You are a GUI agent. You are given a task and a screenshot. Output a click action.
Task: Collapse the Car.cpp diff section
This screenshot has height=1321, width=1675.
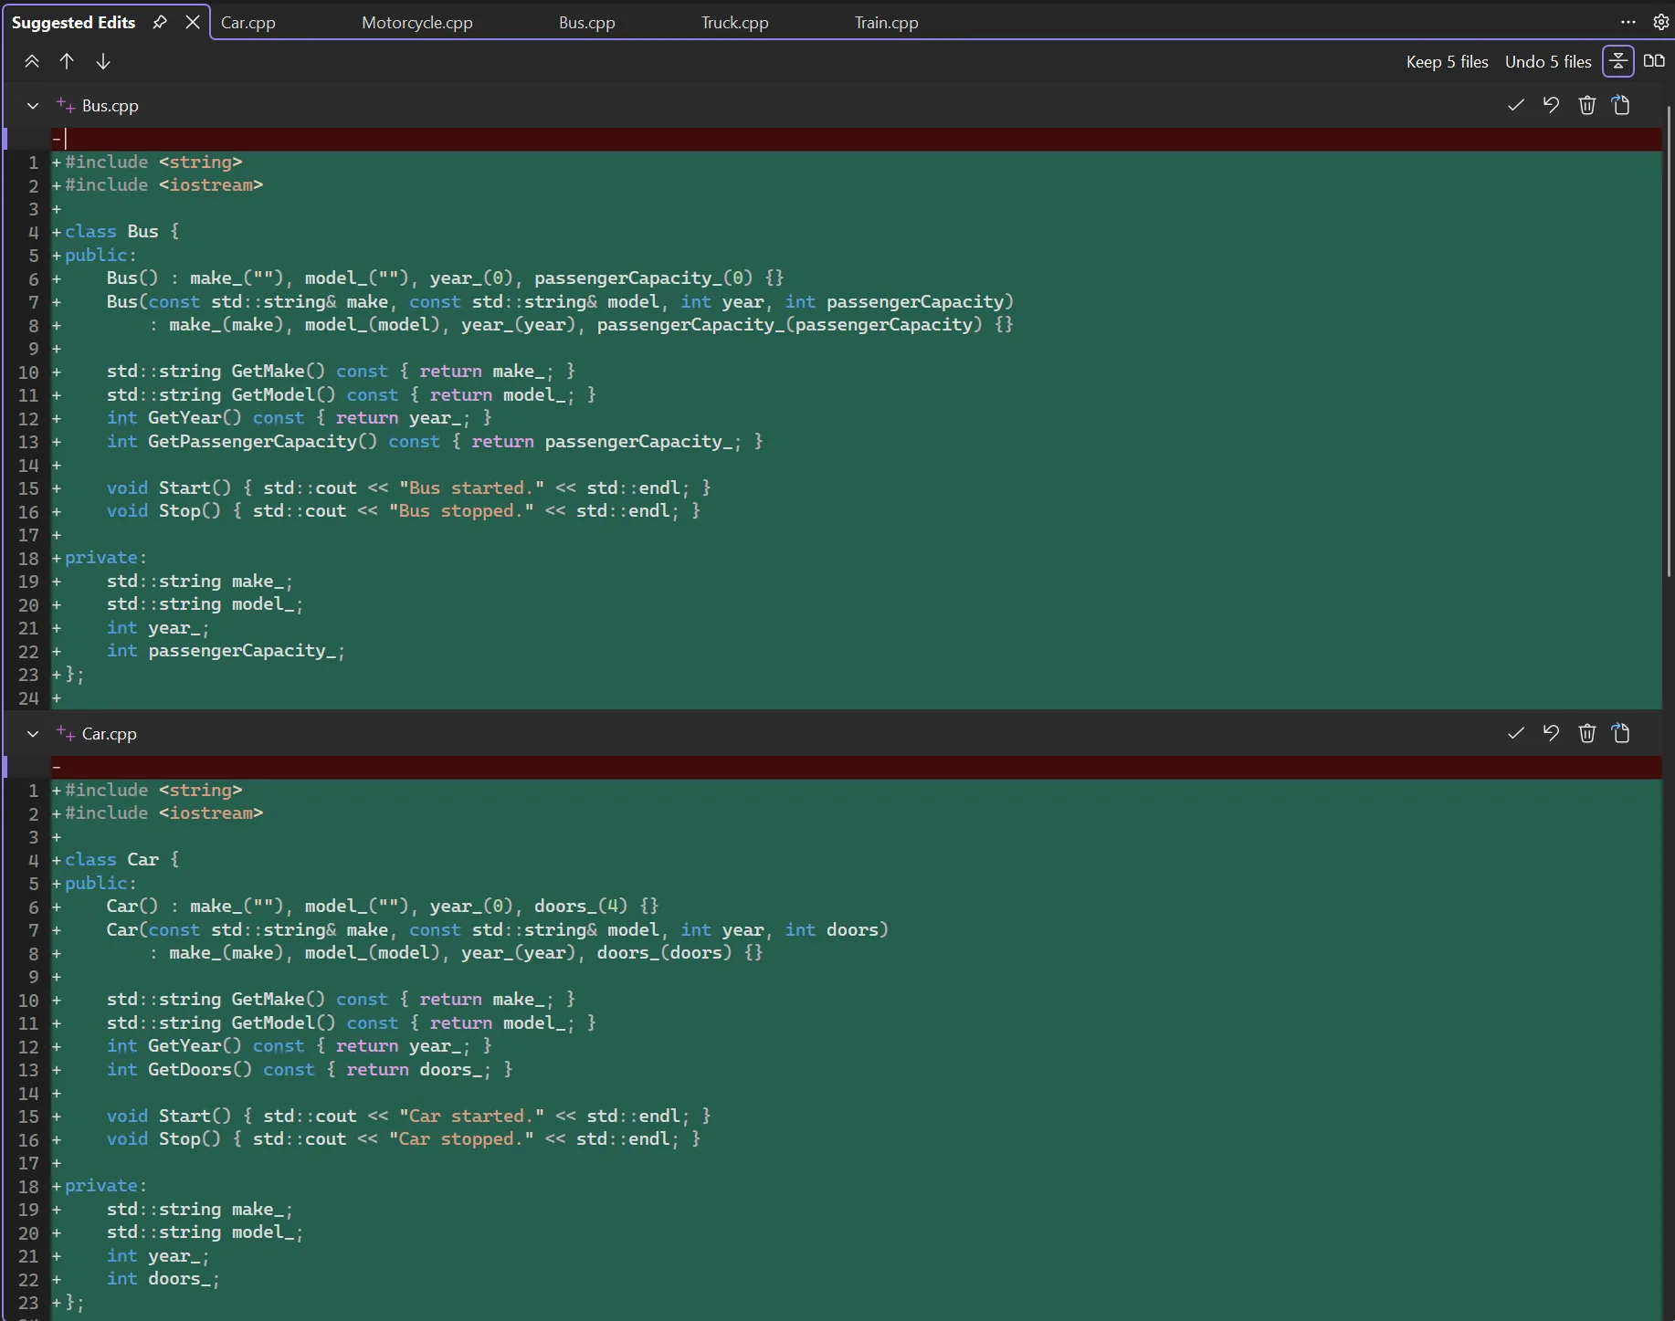click(33, 734)
